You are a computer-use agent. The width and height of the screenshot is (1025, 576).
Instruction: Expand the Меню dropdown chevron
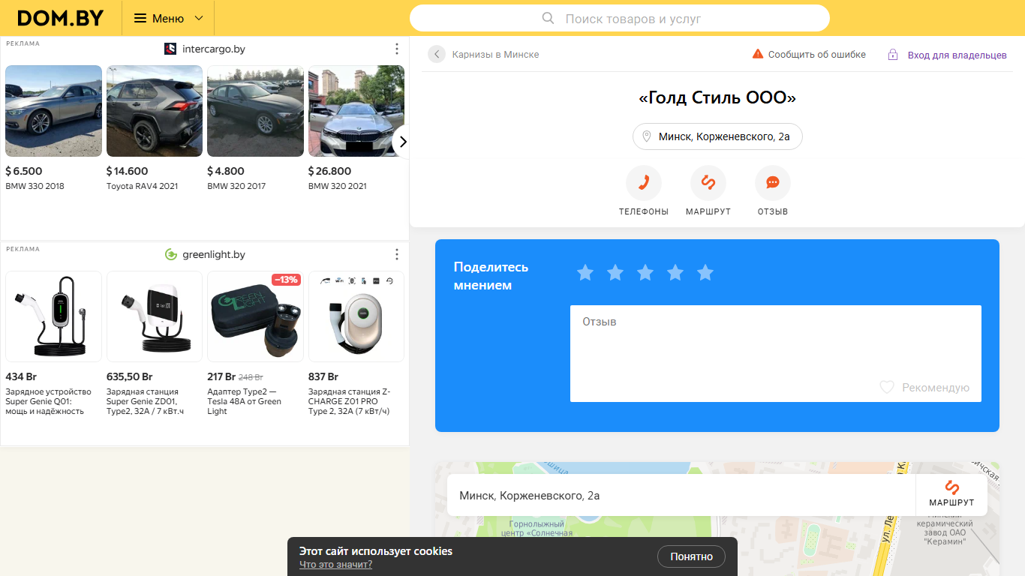[x=199, y=18]
